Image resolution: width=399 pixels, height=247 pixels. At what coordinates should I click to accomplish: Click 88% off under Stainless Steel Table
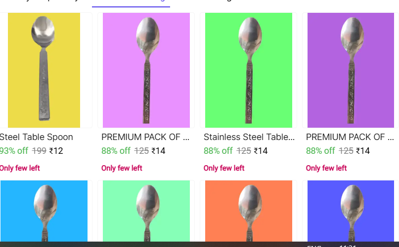pyautogui.click(x=218, y=151)
